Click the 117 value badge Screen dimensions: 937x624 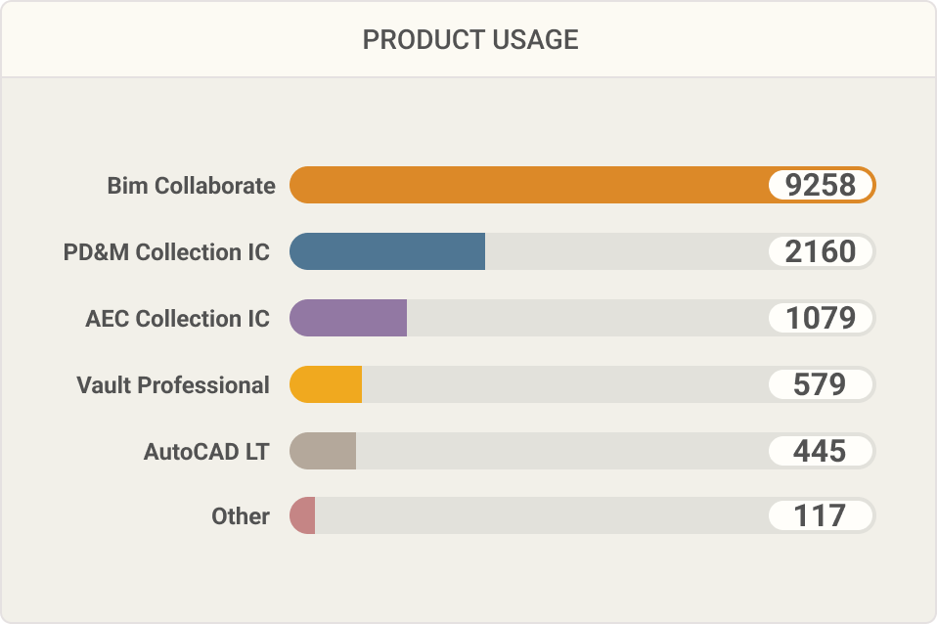[821, 515]
